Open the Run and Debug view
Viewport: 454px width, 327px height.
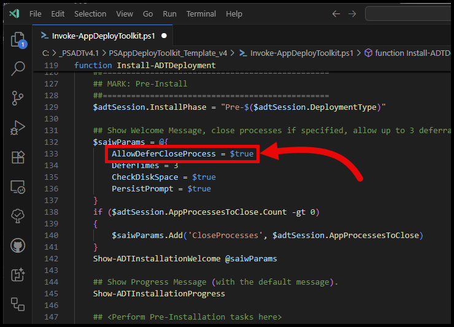click(x=18, y=127)
